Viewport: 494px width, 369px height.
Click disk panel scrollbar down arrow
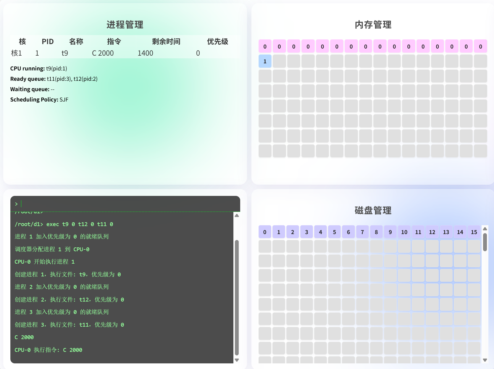[485, 360]
